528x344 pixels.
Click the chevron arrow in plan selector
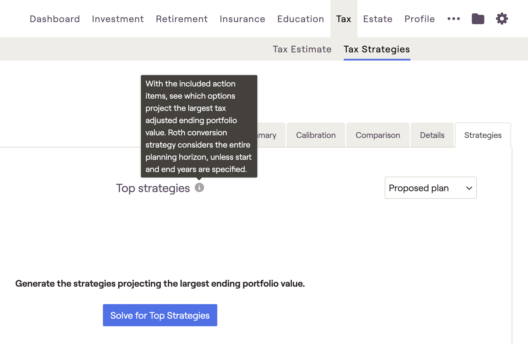pyautogui.click(x=469, y=188)
